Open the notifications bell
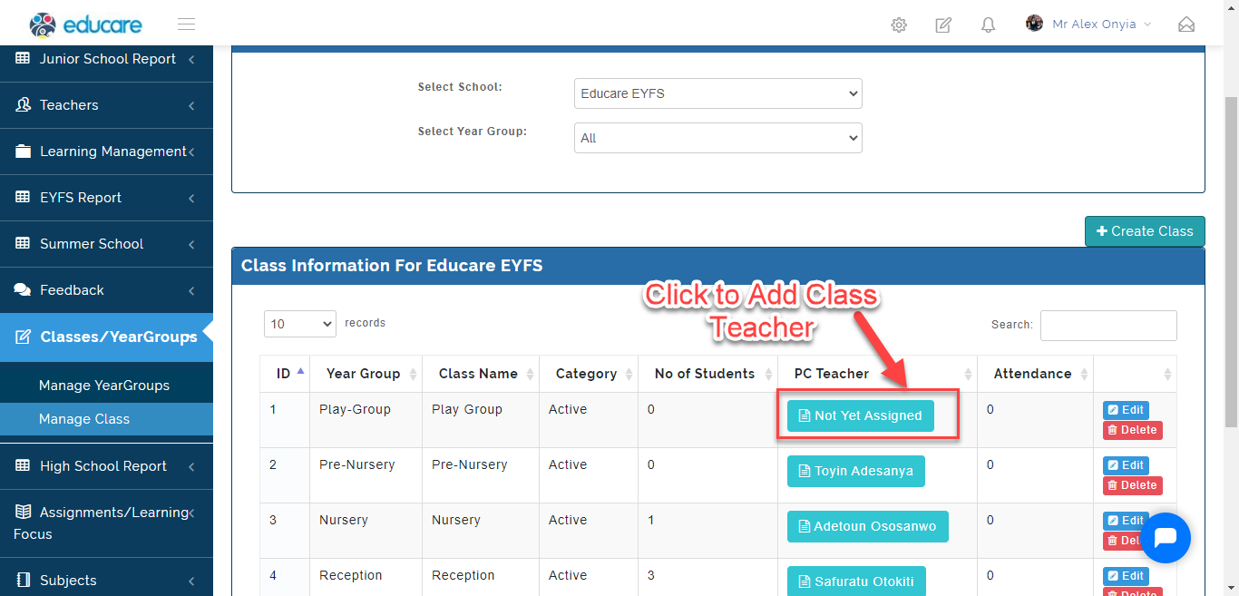Screen dimensions: 1239x596 pyautogui.click(x=989, y=24)
